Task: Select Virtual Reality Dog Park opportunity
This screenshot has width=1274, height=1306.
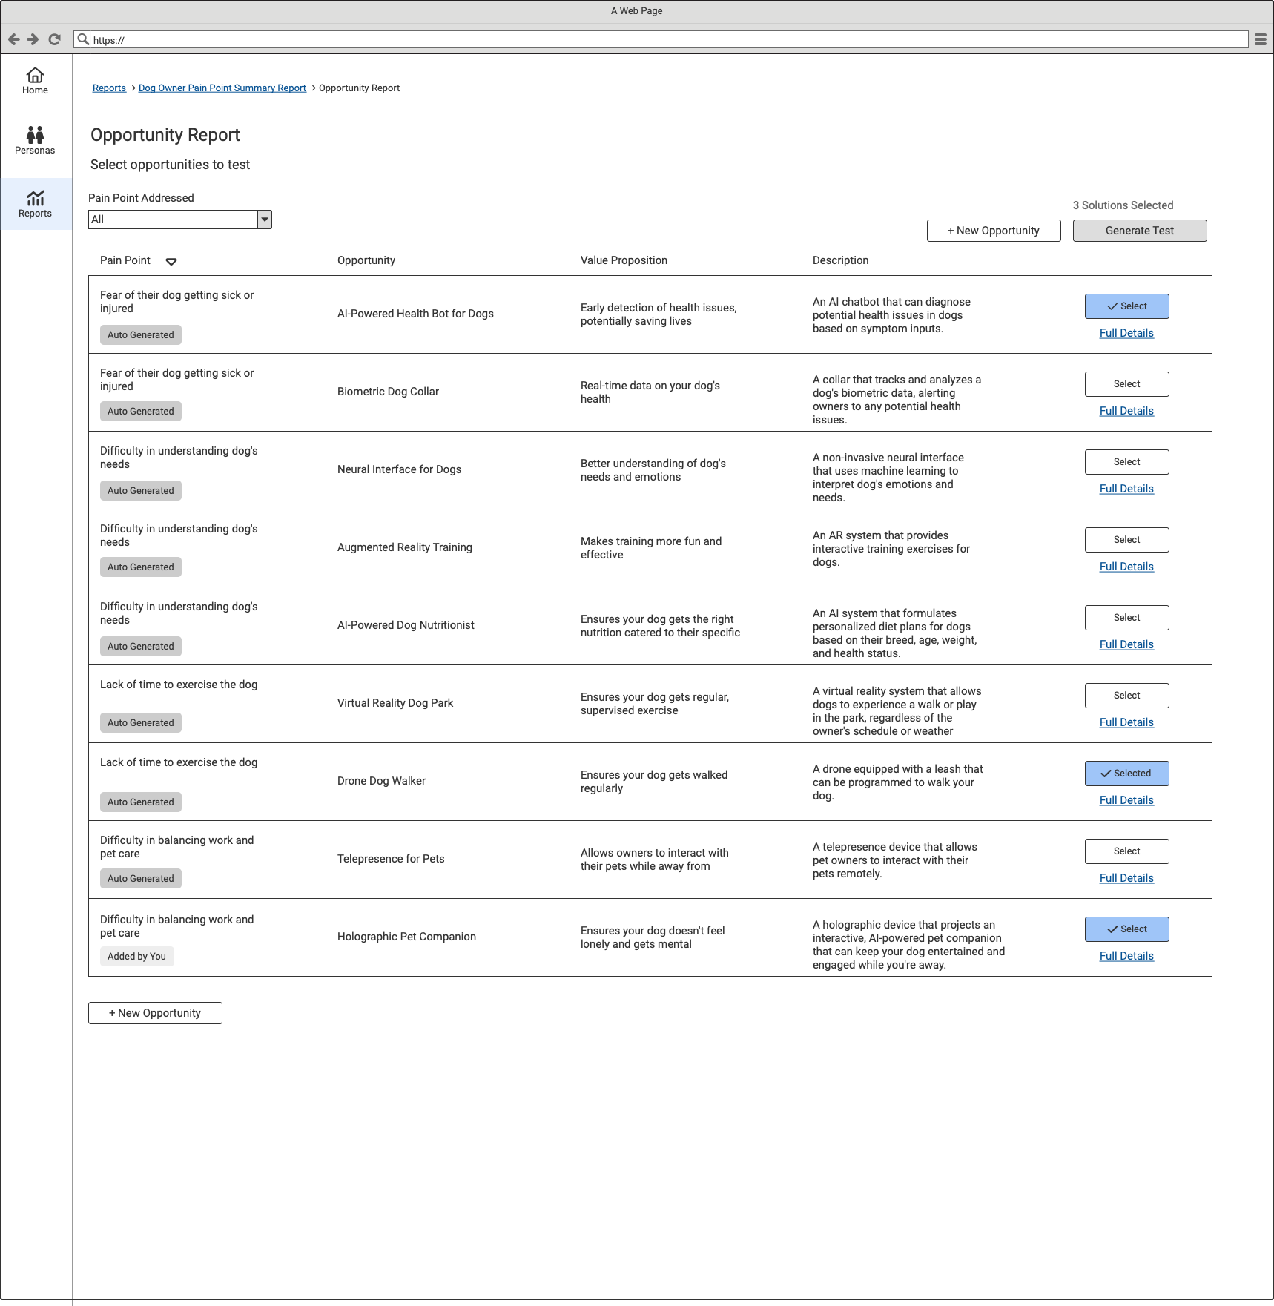Action: [x=1127, y=696]
